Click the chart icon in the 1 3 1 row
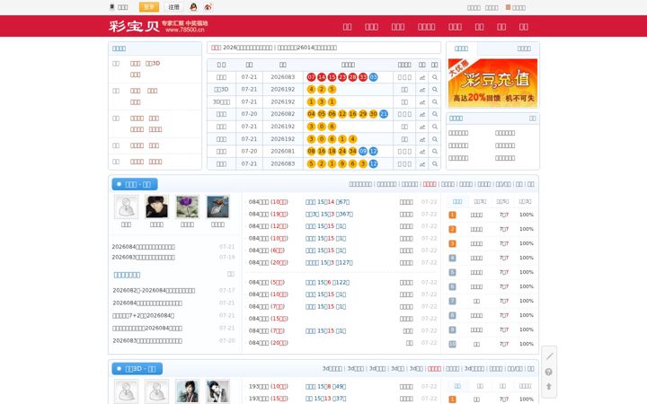 (x=422, y=101)
